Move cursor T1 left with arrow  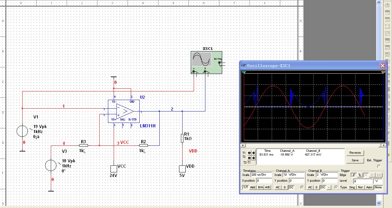(x=249, y=153)
